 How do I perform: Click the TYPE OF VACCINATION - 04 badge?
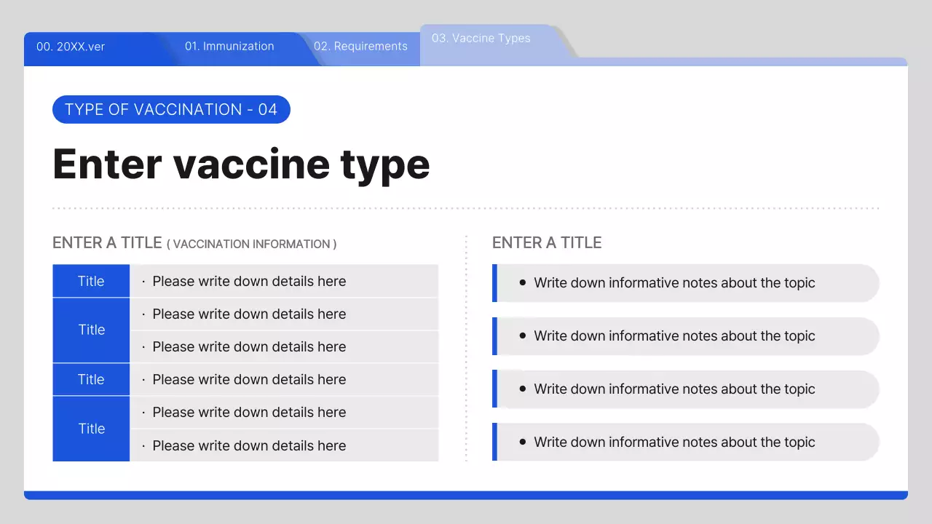(x=171, y=110)
